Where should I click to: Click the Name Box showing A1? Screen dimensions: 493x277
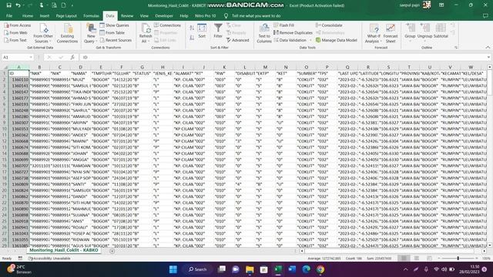[x=15, y=57]
